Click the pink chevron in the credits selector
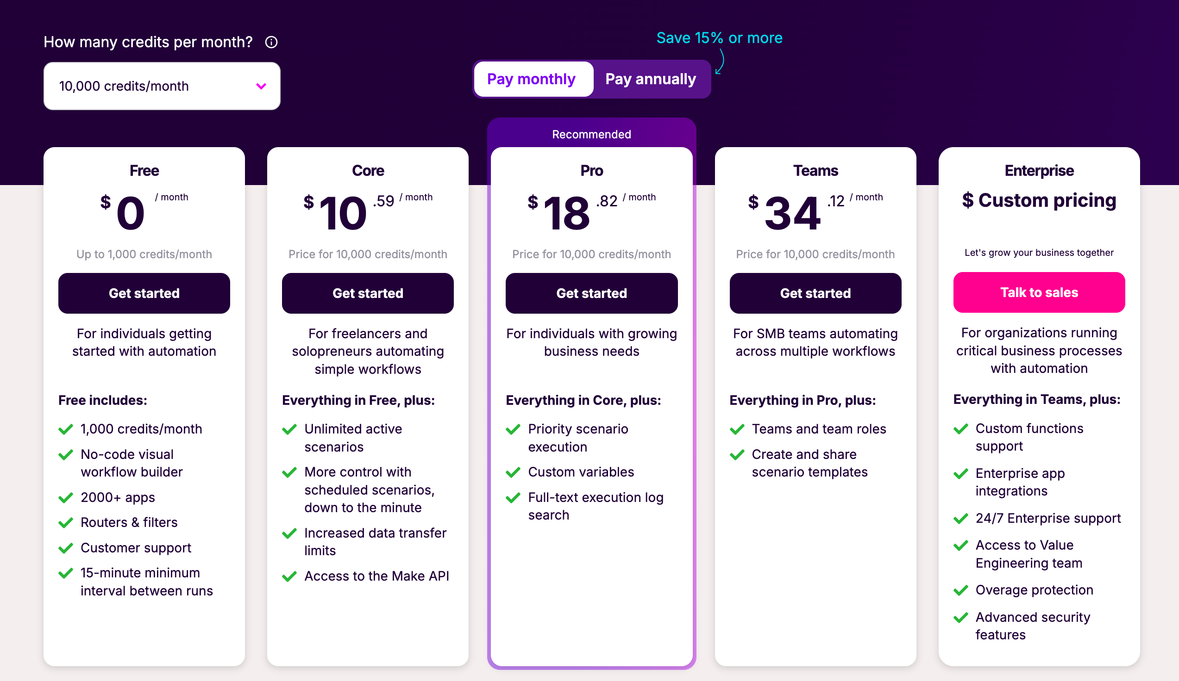 (261, 86)
